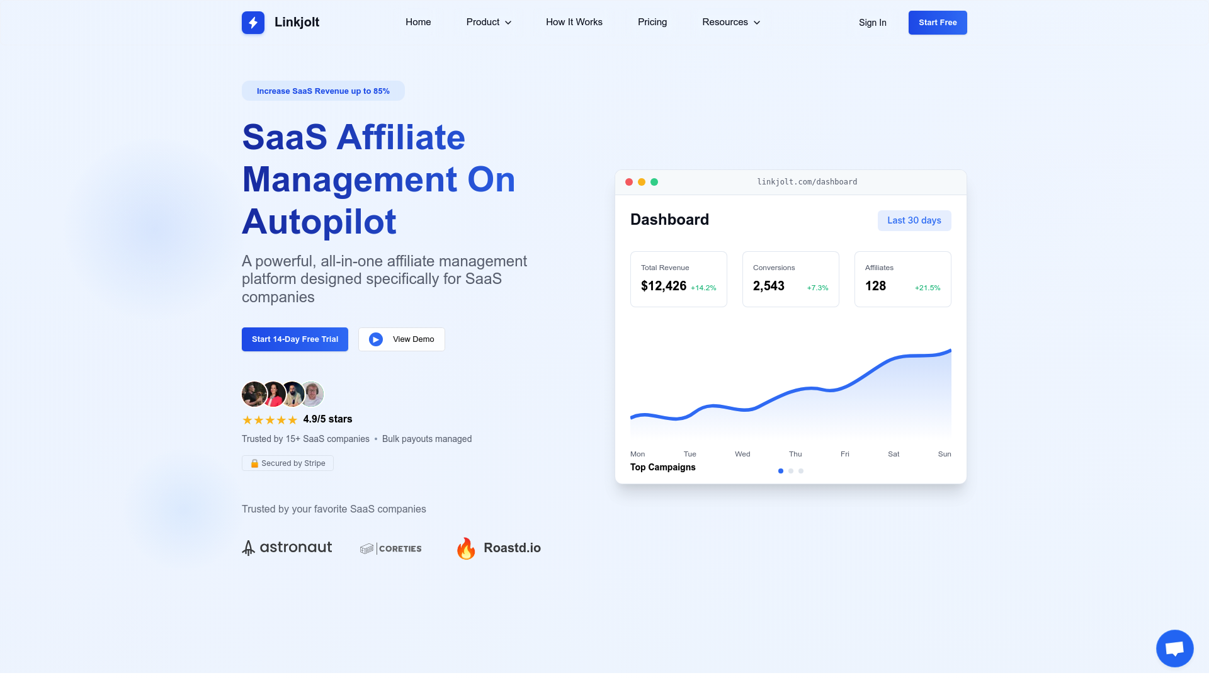Click the revenue line chart
Viewport: 1209px width, 680px height.
coord(791,394)
